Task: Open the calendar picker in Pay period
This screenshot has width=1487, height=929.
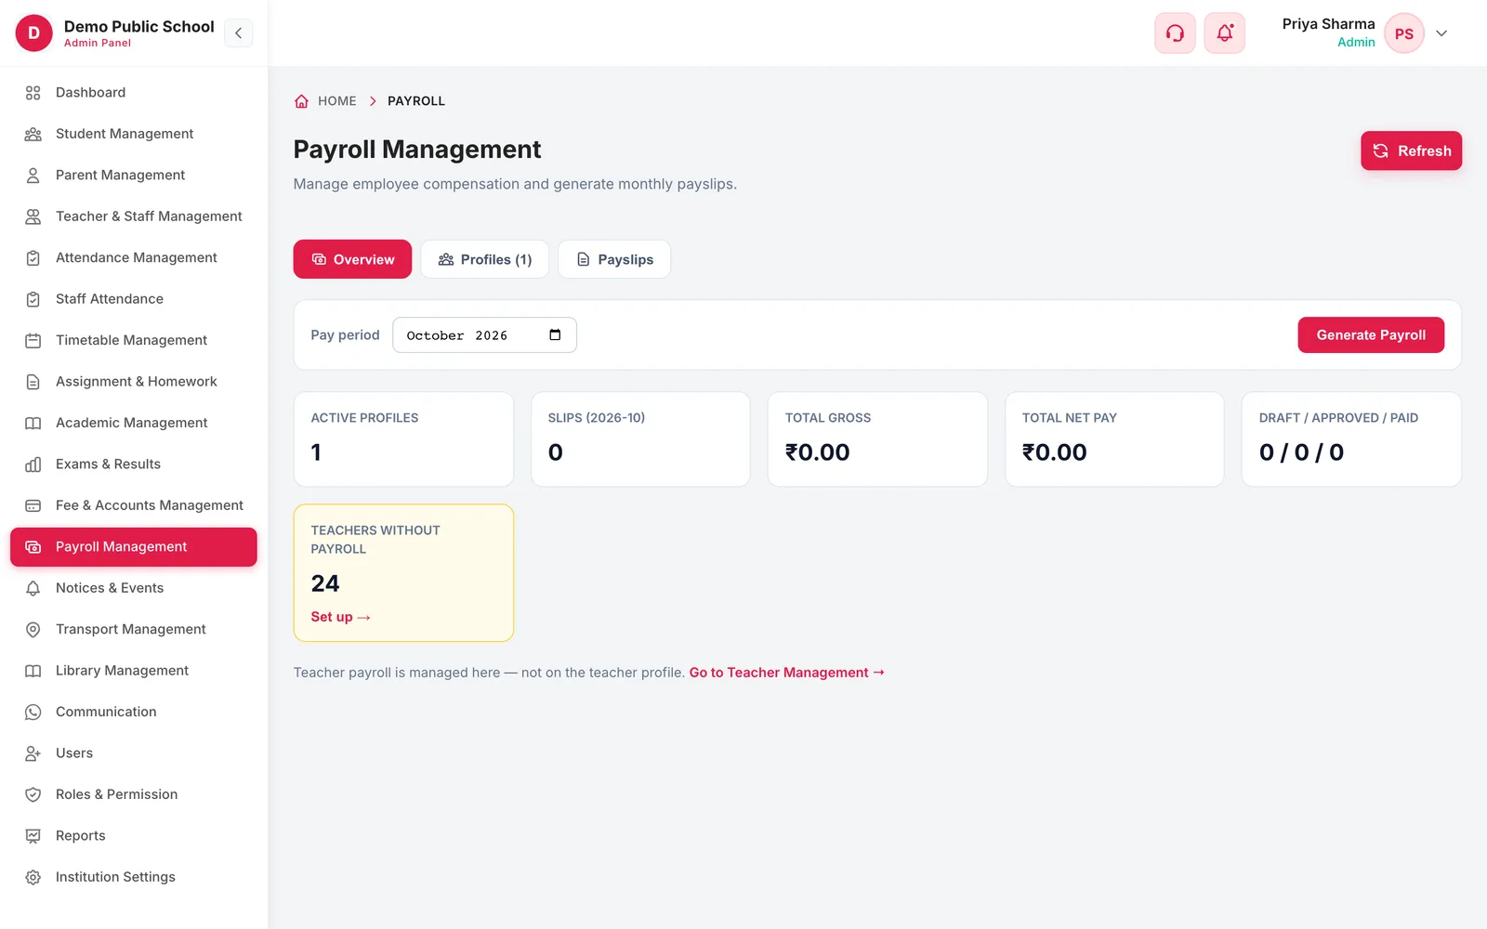Action: tap(555, 335)
